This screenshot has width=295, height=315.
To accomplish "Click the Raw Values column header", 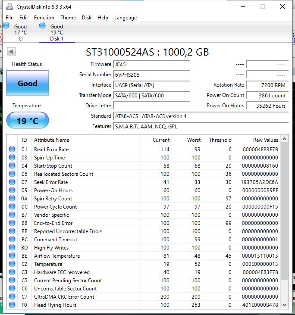I will point(257,140).
